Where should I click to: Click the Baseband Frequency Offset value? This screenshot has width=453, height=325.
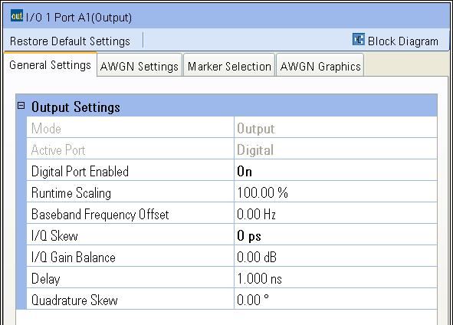336,214
